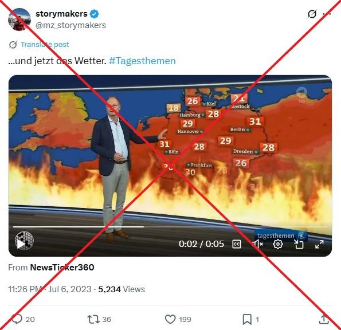Image resolution: width=341 pixels, height=330 pixels.
Task: Open the more options ellipsis menu
Action: tap(327, 14)
